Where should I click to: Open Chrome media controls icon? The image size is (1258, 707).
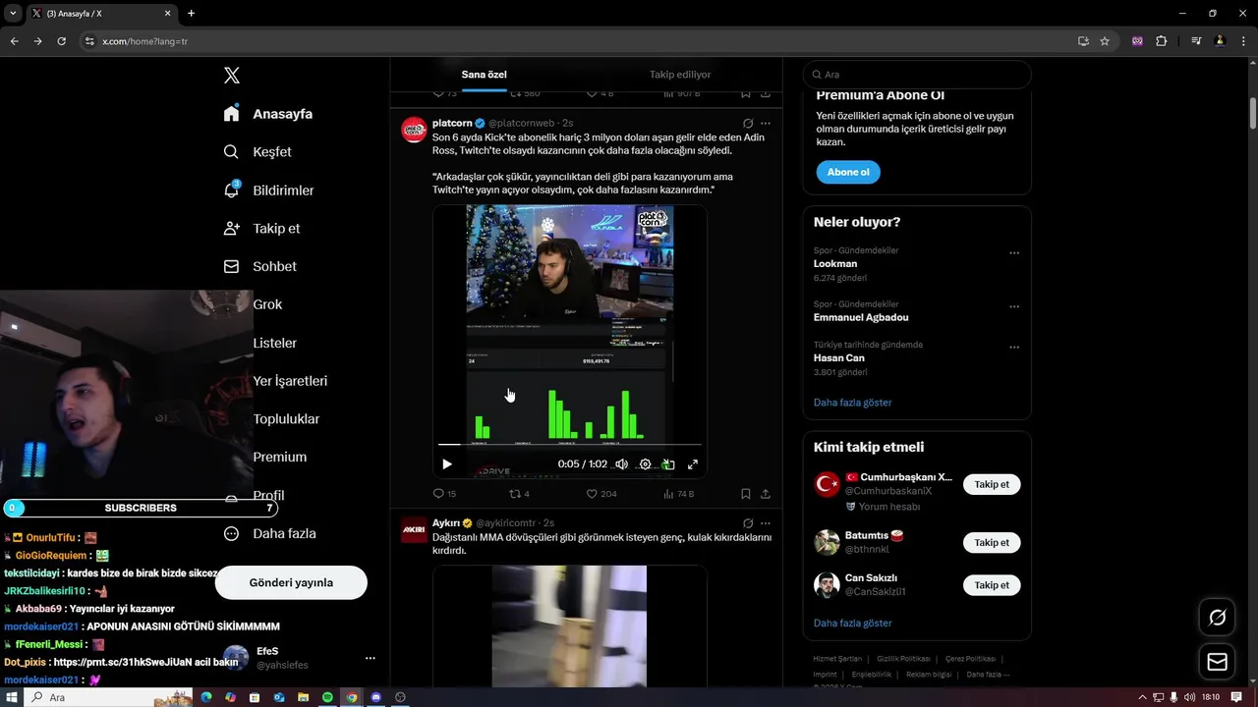[1196, 41]
